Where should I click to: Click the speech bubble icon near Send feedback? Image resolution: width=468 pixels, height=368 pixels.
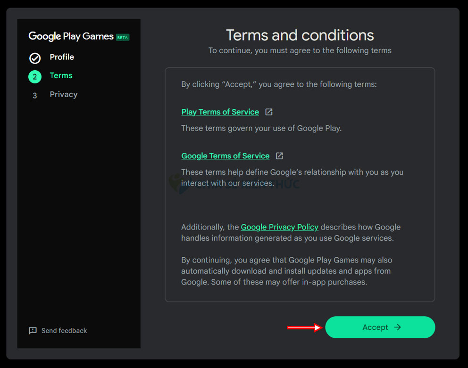click(x=33, y=330)
